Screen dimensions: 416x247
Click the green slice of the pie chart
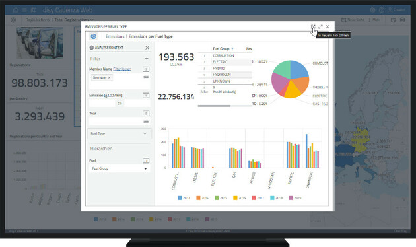[283, 68]
